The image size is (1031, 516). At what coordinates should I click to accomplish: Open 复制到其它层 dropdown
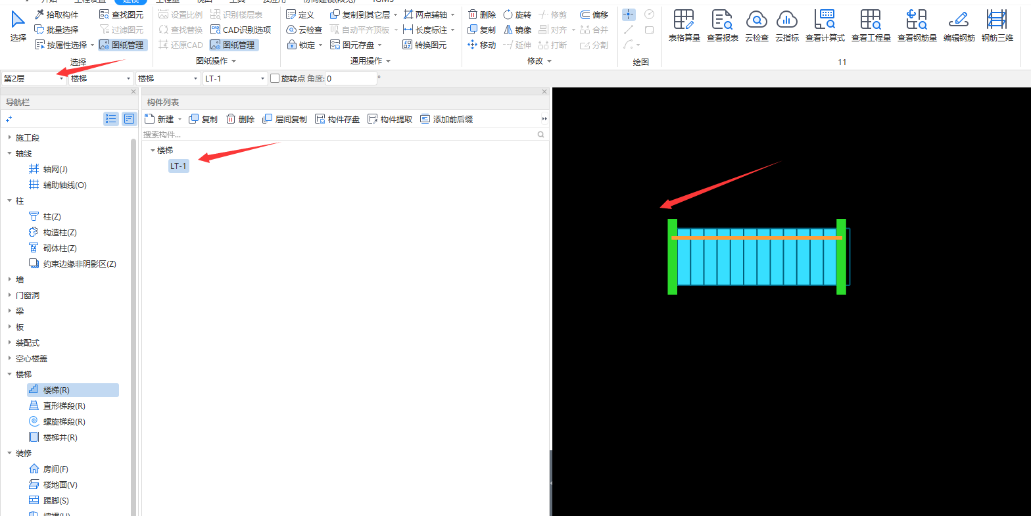pos(395,14)
